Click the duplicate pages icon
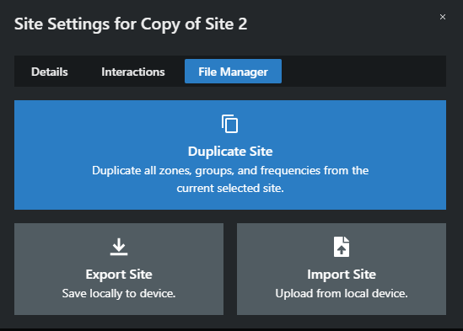Screen dimensions: 463x331 (229, 124)
